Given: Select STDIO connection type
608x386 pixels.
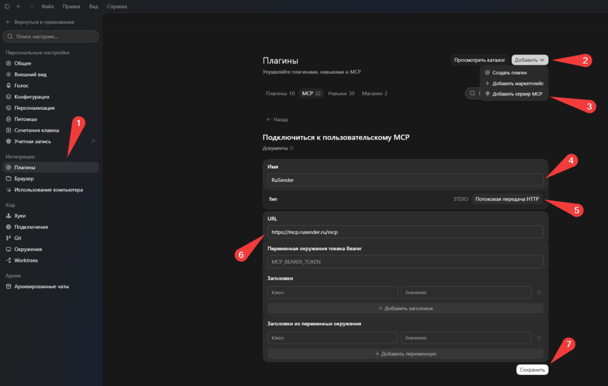Looking at the screenshot, I should 461,199.
